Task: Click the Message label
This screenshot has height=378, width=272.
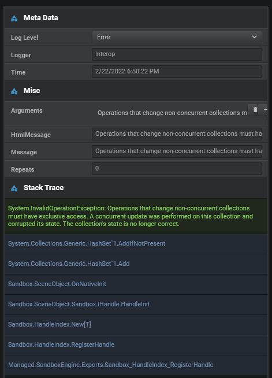Action: click(24, 153)
